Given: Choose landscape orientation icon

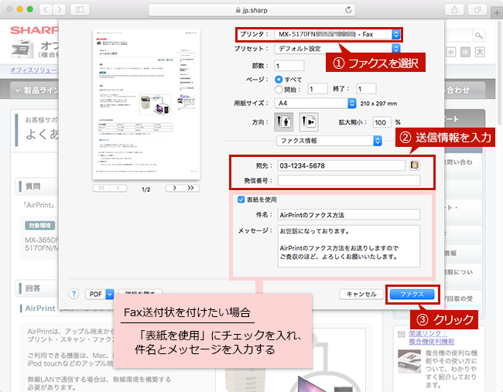Looking at the screenshot, I should click(x=309, y=122).
